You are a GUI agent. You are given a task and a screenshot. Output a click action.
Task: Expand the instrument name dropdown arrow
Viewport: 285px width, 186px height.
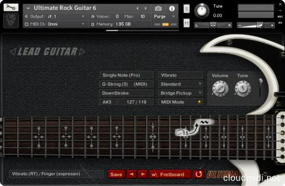pyautogui.click(x=28, y=9)
